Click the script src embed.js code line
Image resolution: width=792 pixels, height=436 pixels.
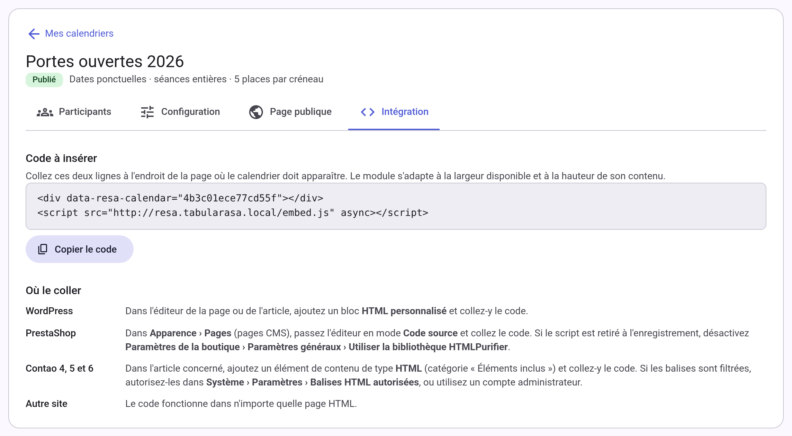coord(233,212)
